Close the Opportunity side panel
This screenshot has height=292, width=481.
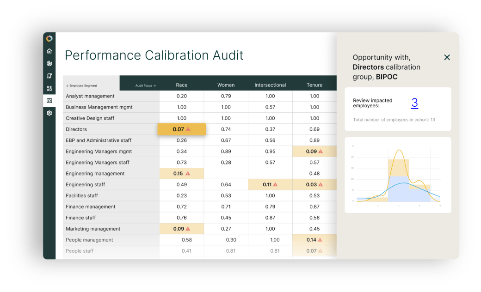click(447, 57)
